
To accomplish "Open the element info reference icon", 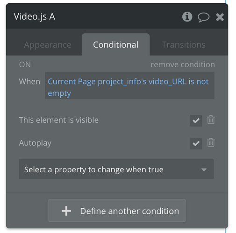I will [x=187, y=16].
